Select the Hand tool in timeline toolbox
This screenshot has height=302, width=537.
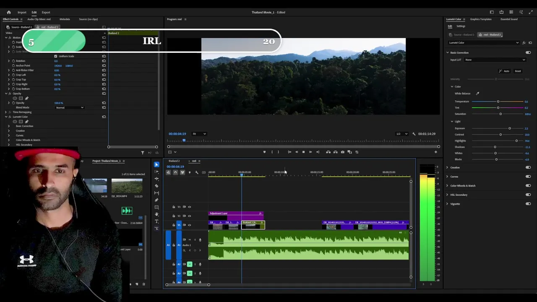156,214
